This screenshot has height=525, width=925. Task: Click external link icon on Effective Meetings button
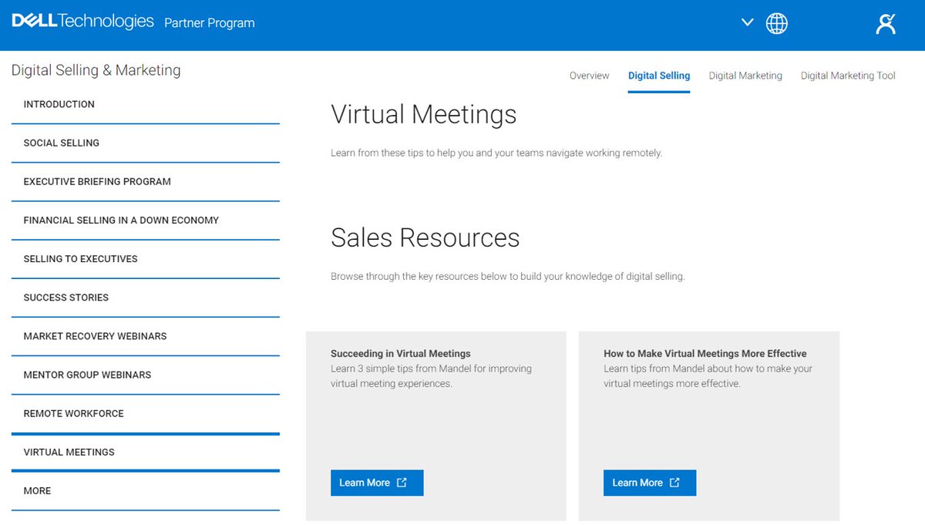click(x=674, y=483)
